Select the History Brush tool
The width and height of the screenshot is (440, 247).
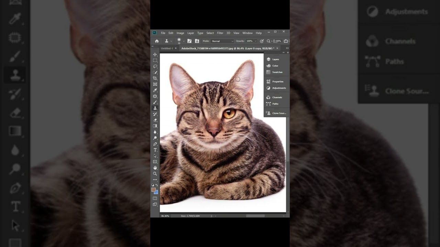(155, 114)
